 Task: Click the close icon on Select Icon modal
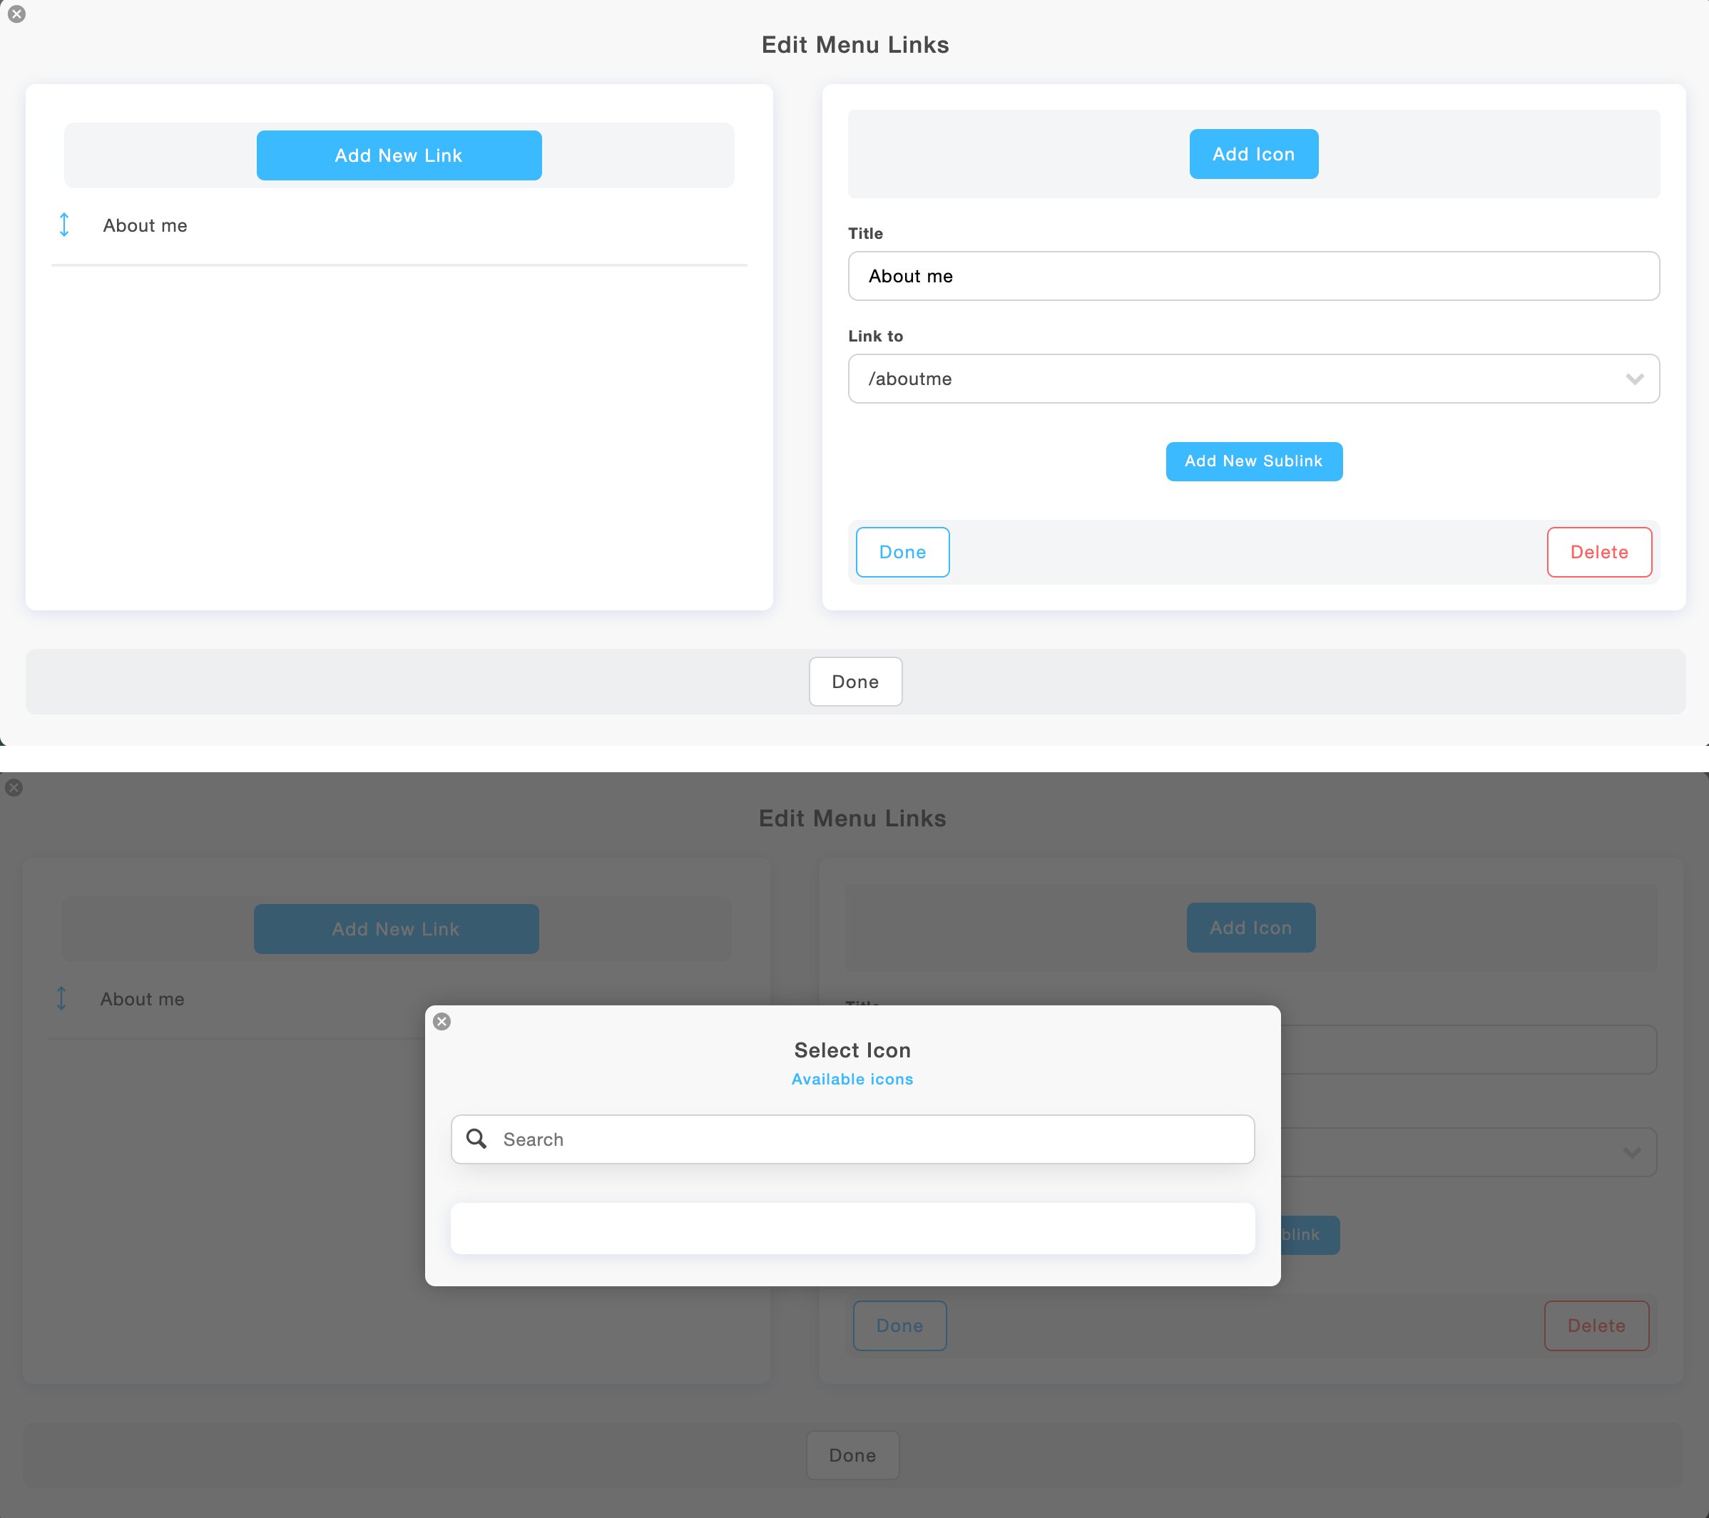[443, 1021]
